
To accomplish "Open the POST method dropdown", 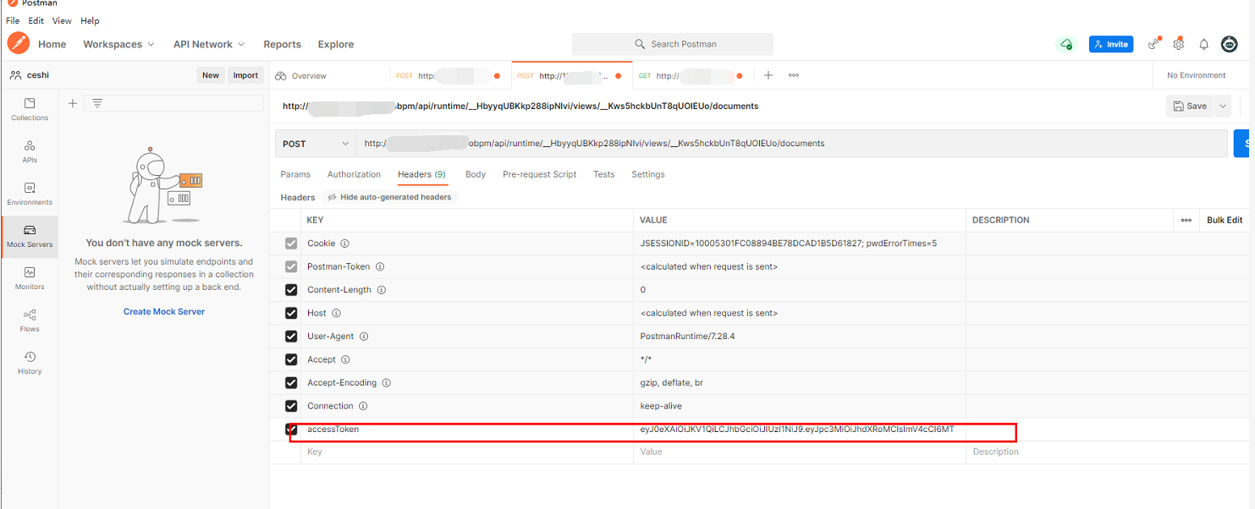I will (x=316, y=144).
